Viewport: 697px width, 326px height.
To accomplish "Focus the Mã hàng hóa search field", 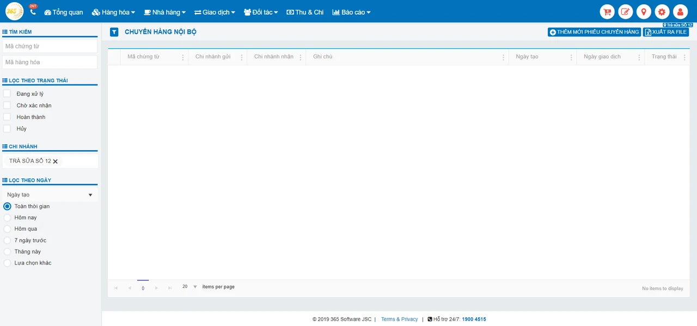I will pos(50,62).
